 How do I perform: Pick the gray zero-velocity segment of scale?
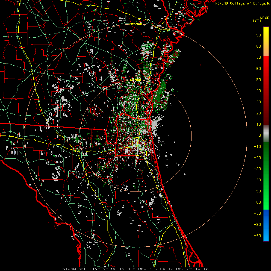[x=266, y=133]
